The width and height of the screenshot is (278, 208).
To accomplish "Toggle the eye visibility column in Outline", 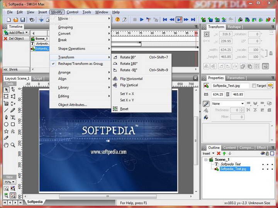I will (263, 153).
